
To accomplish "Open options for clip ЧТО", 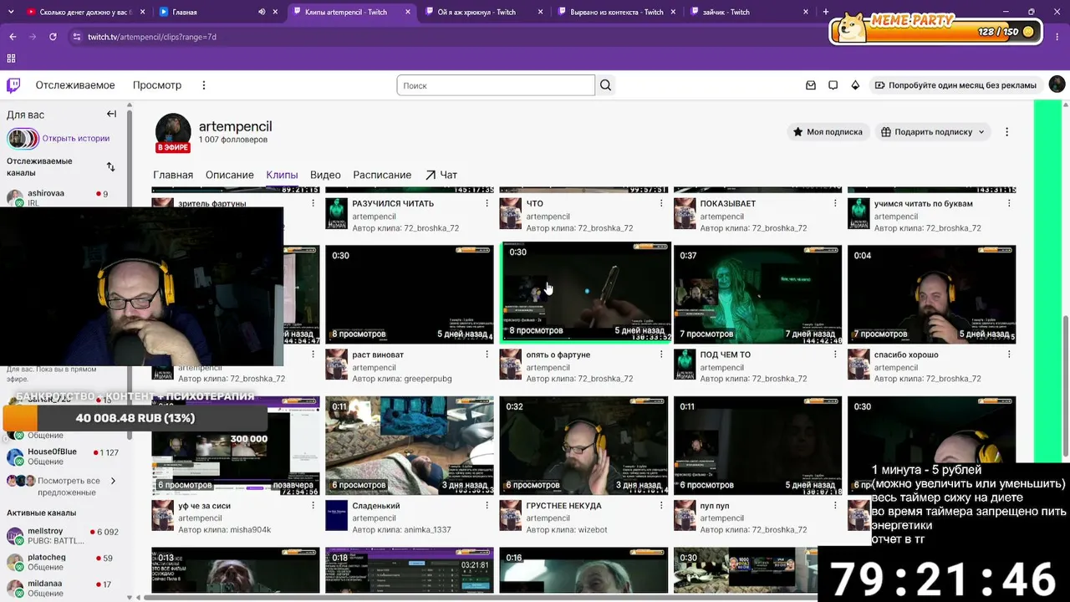I will tap(661, 203).
